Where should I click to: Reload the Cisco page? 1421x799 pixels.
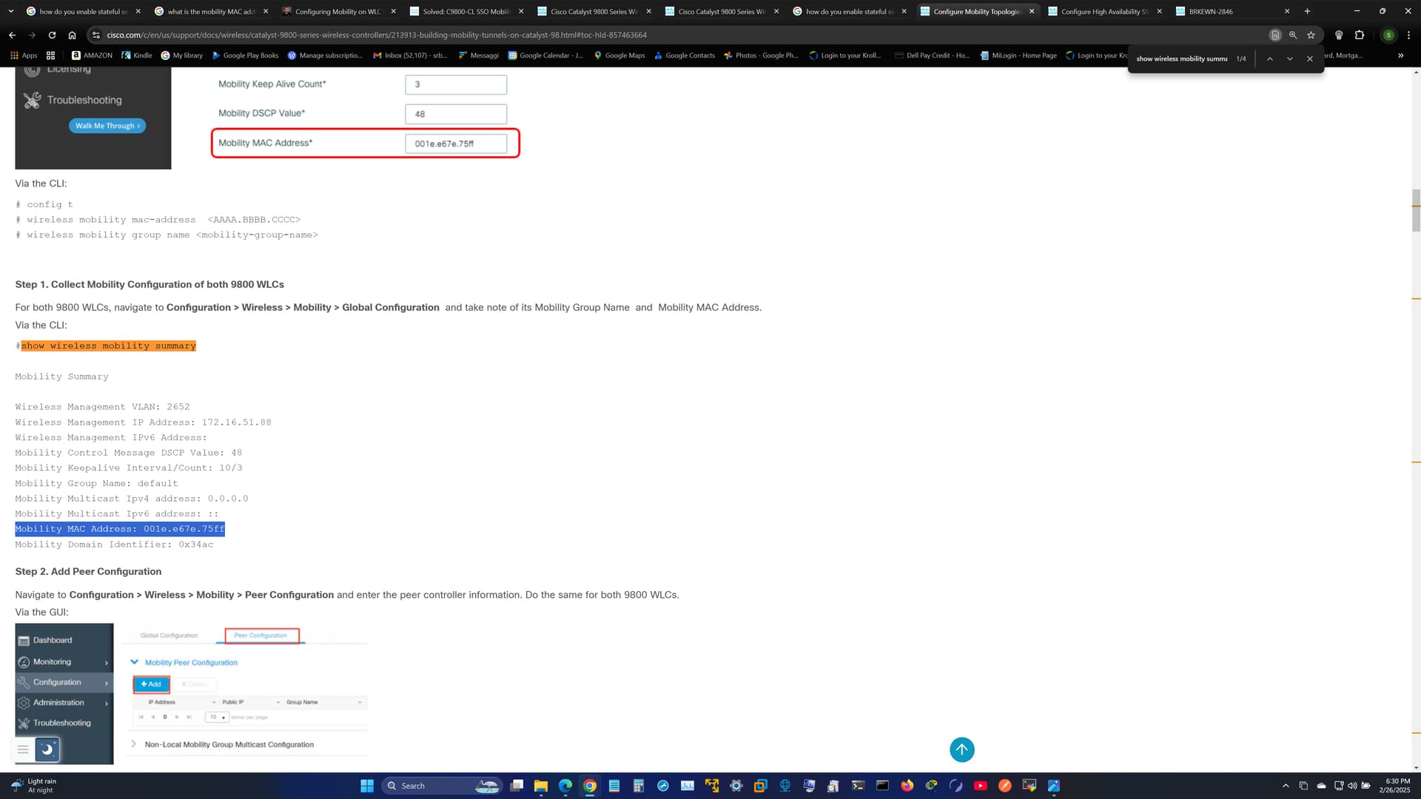[52, 35]
